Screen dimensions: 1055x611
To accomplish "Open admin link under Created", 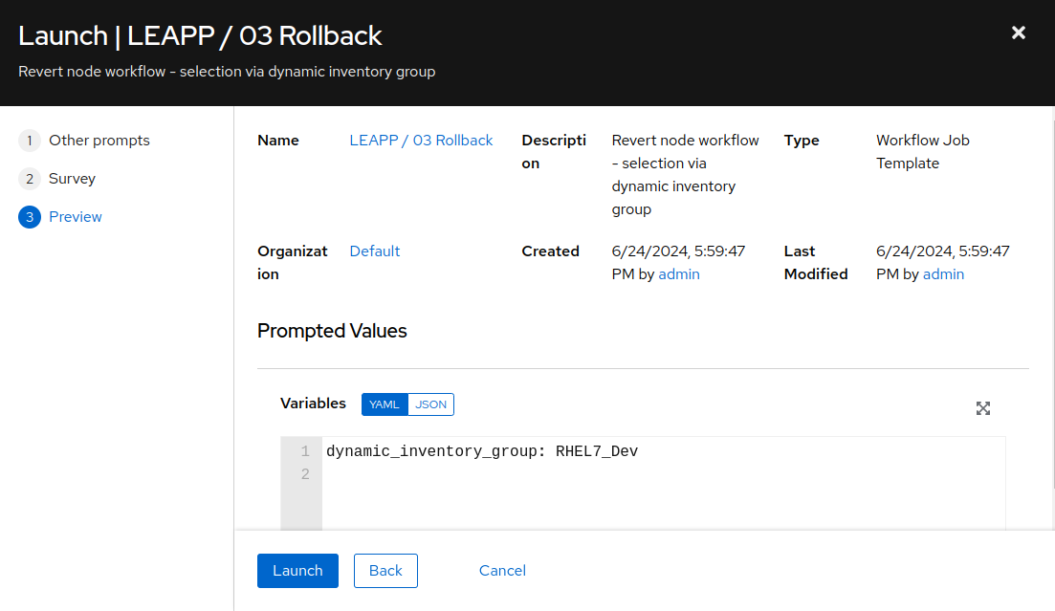I will click(x=679, y=273).
